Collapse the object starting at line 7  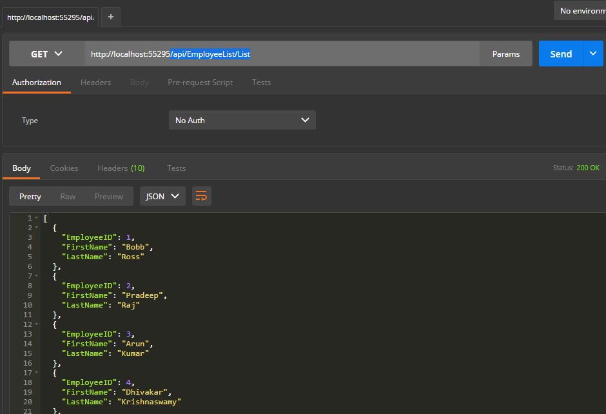coord(36,277)
